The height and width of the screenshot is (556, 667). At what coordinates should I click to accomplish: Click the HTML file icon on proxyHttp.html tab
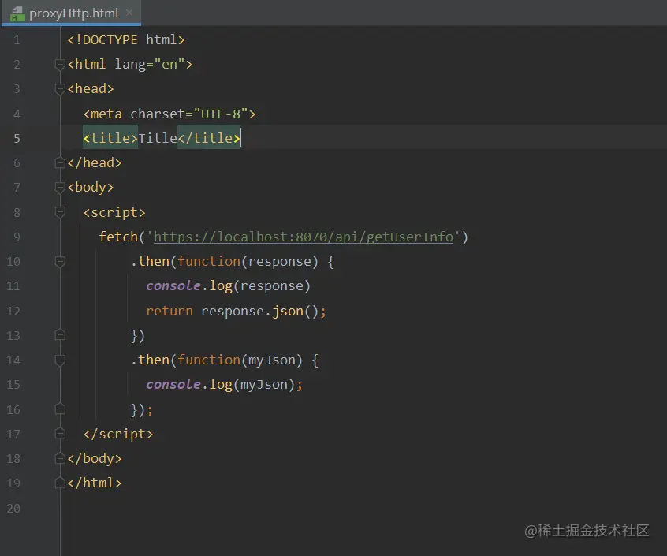click(x=17, y=13)
